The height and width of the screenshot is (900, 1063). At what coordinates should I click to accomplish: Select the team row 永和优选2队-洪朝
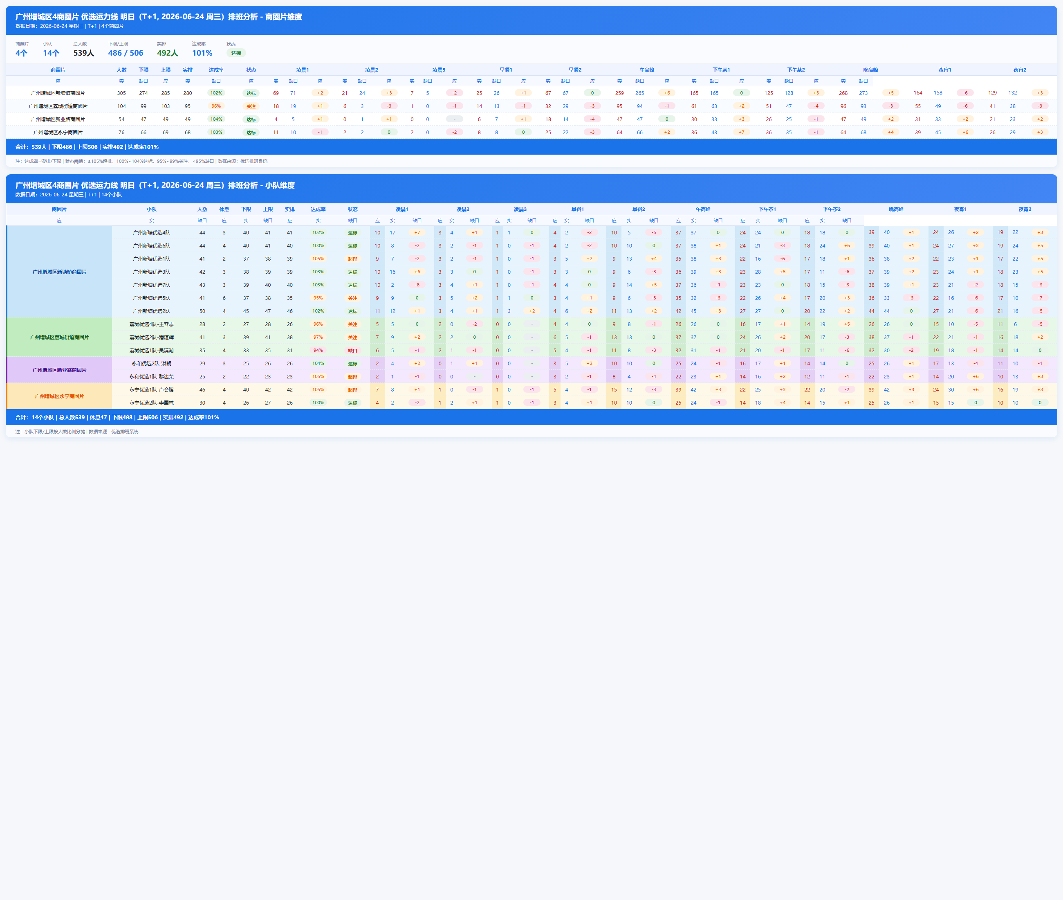(x=584, y=363)
